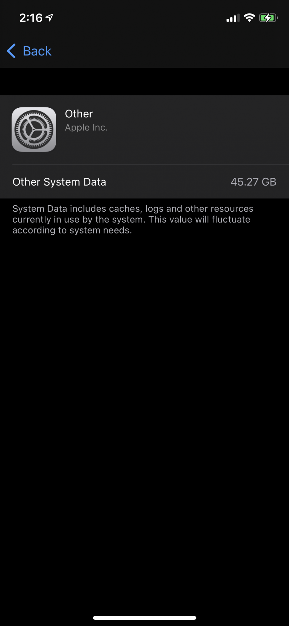Tap the Wi-Fi status icon
This screenshot has height=626, width=289.
pyautogui.click(x=250, y=18)
